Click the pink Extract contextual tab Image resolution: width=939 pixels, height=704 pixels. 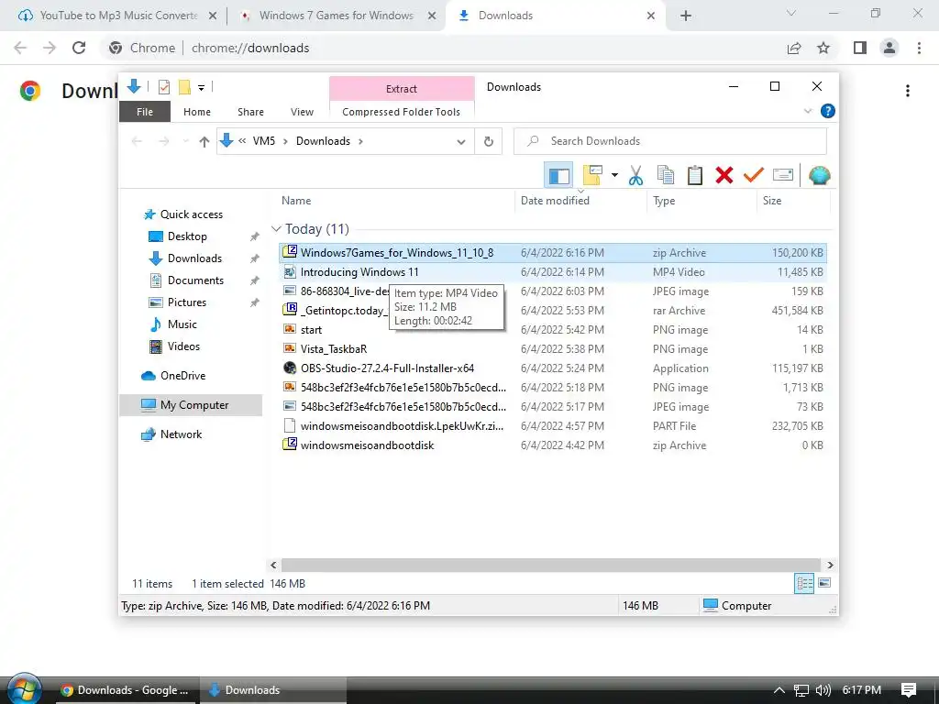(x=402, y=89)
